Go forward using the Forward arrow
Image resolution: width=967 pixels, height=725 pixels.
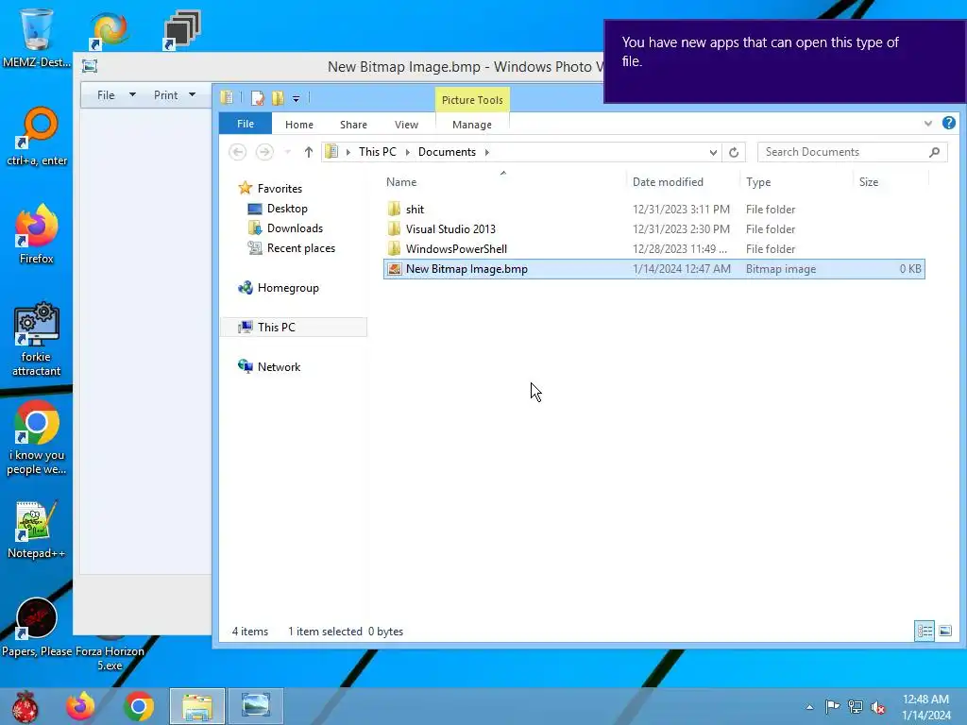264,152
